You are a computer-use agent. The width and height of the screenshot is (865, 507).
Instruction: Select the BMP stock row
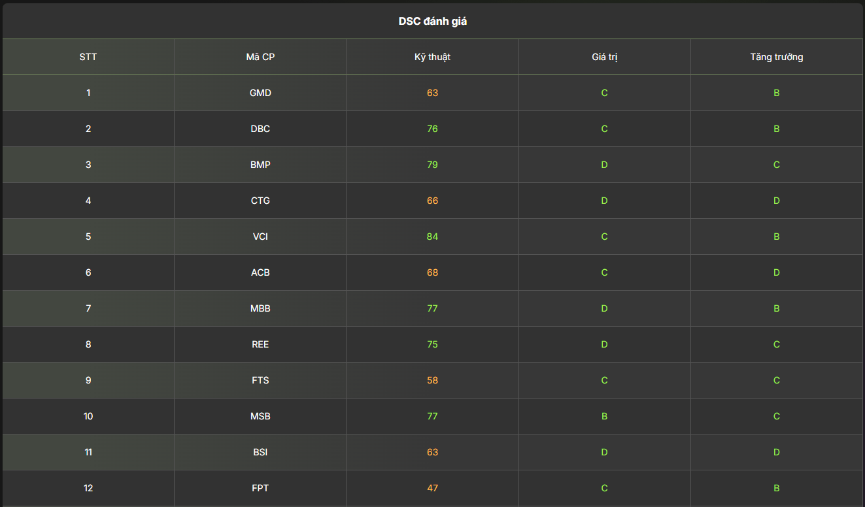432,165
